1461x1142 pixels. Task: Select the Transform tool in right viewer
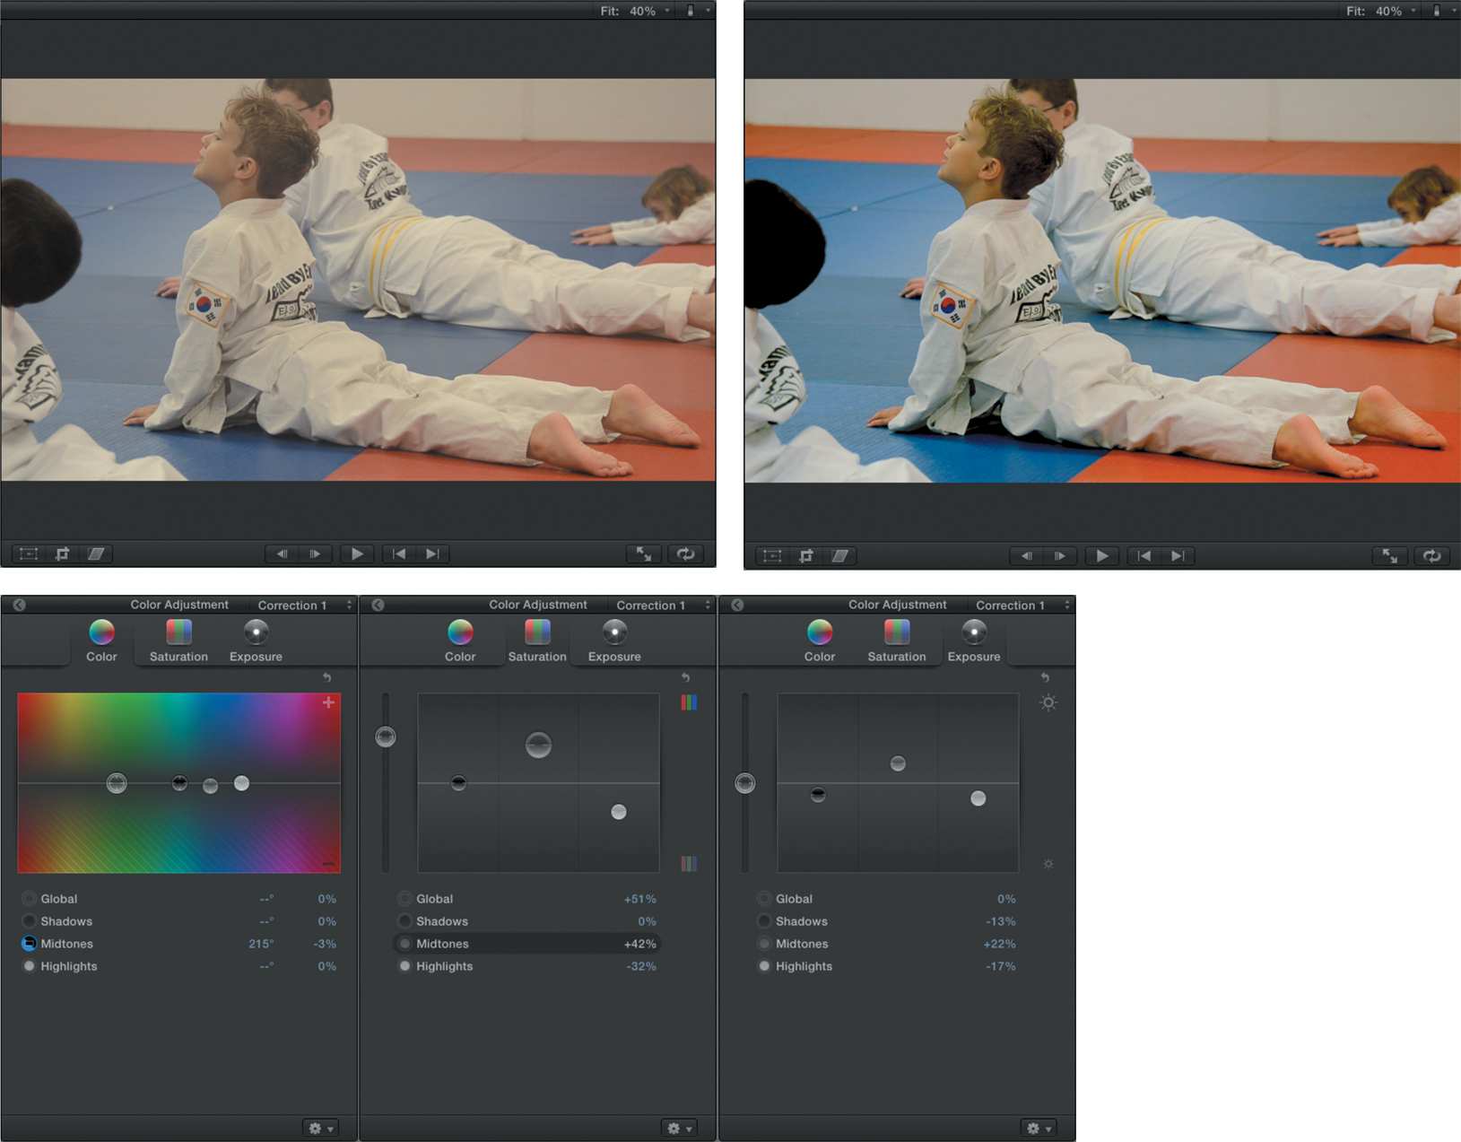click(772, 555)
